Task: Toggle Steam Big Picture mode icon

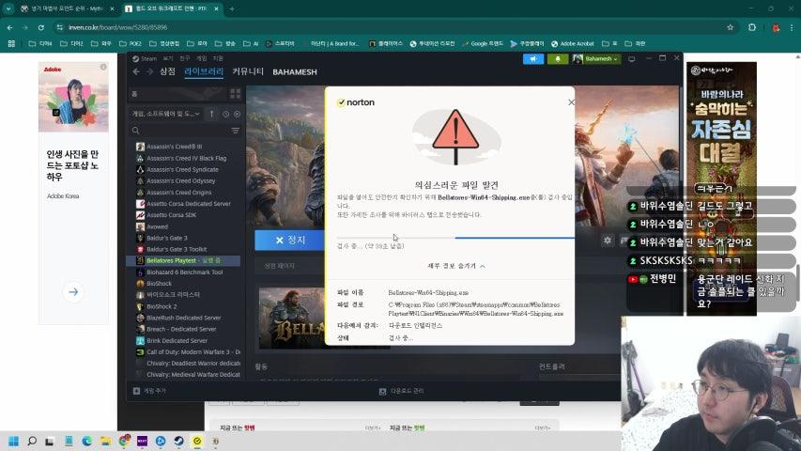Action: click(631, 59)
